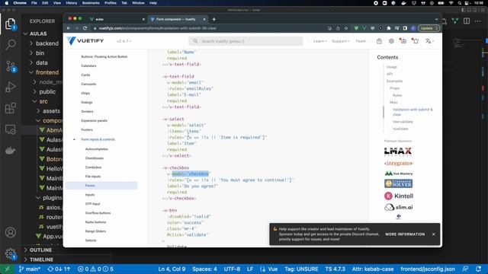Open Run and Debug view
Image resolution: width=488 pixels, height=274 pixels.
click(11, 87)
